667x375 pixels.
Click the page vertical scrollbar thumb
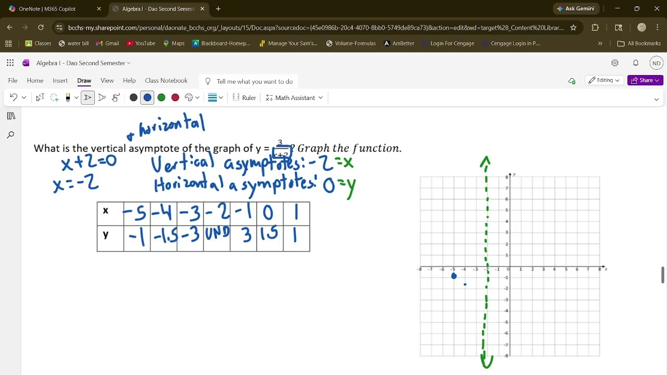[x=663, y=275]
